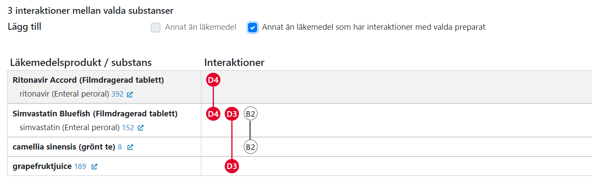Click the 152 link for simvastatin
Viewport: 592px width, 181px height.
point(128,128)
